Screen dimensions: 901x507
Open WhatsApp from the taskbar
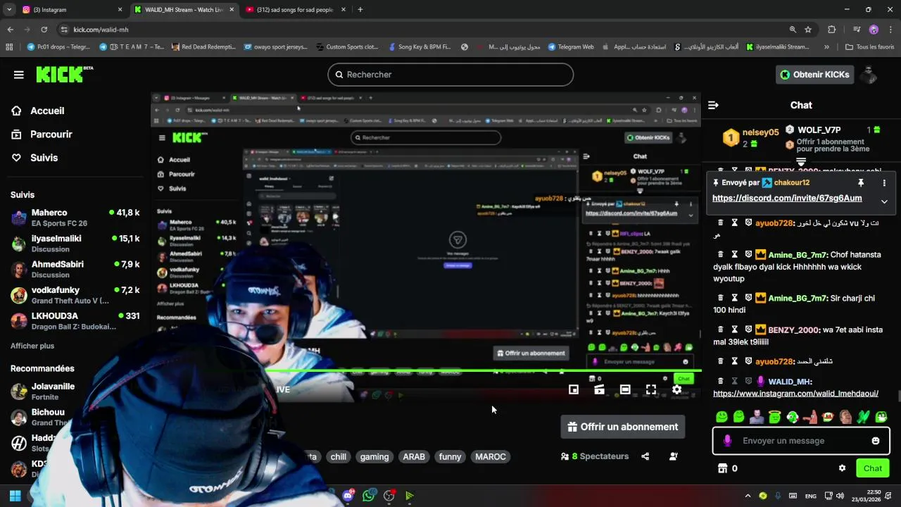369,496
